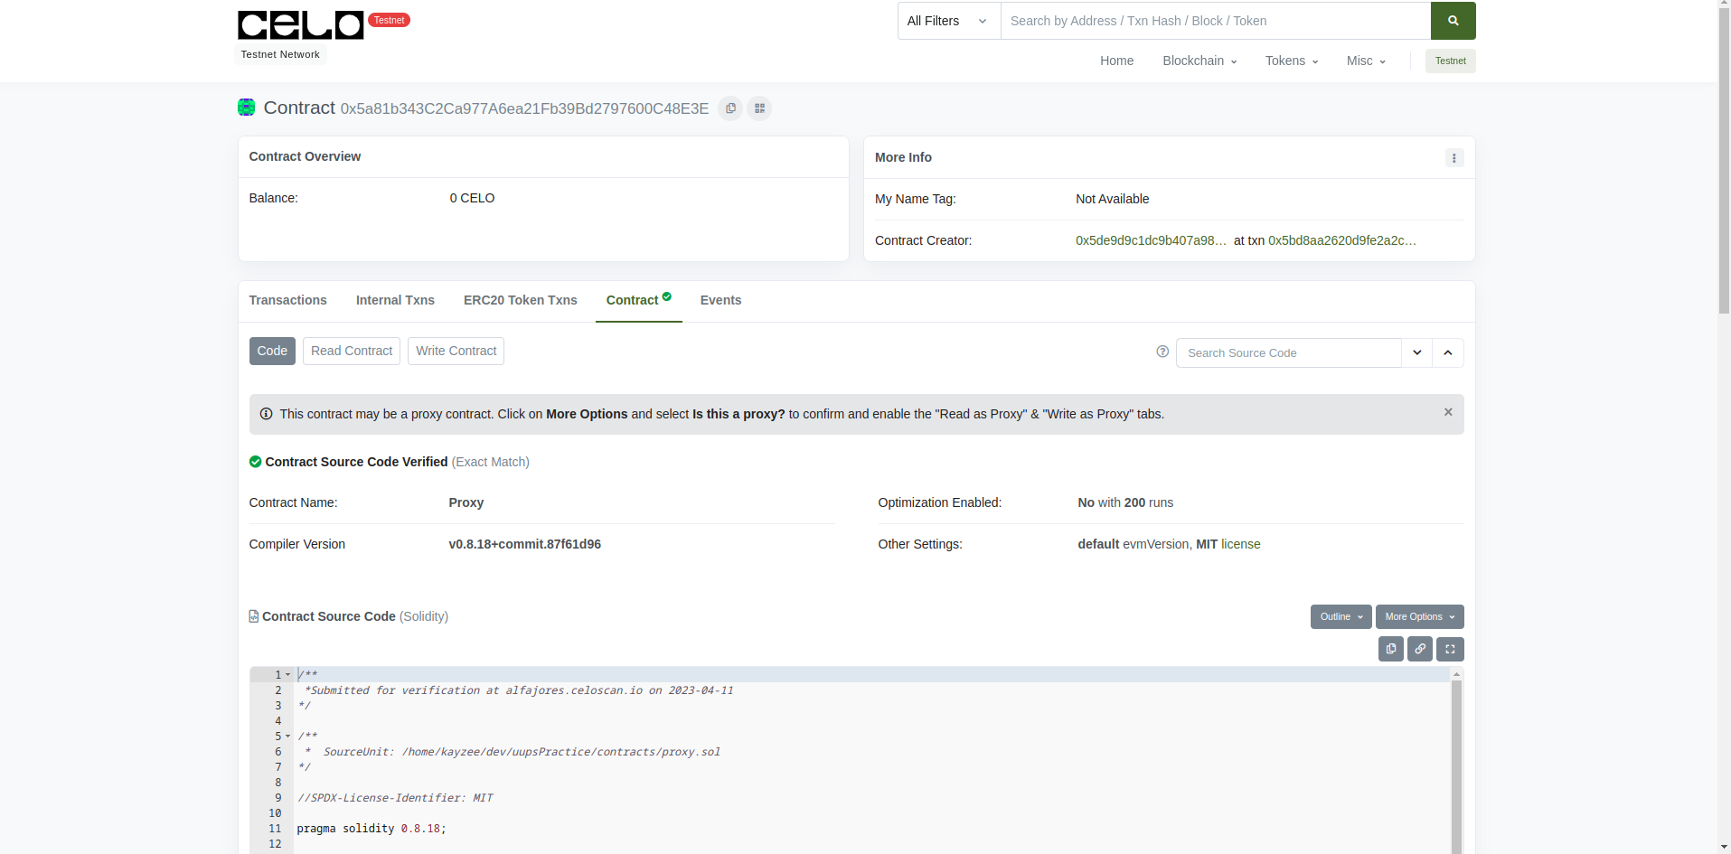
Task: Focus the address search input field
Action: 1216,21
